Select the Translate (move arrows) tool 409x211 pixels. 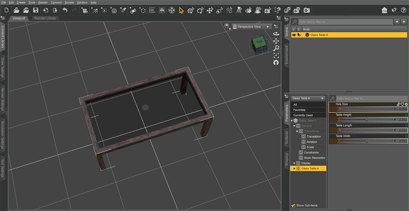click(x=210, y=10)
